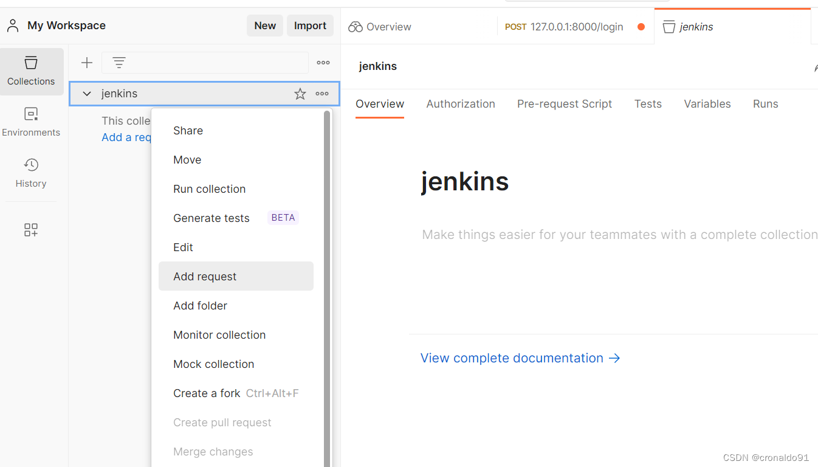Open the Tests tab

point(648,104)
